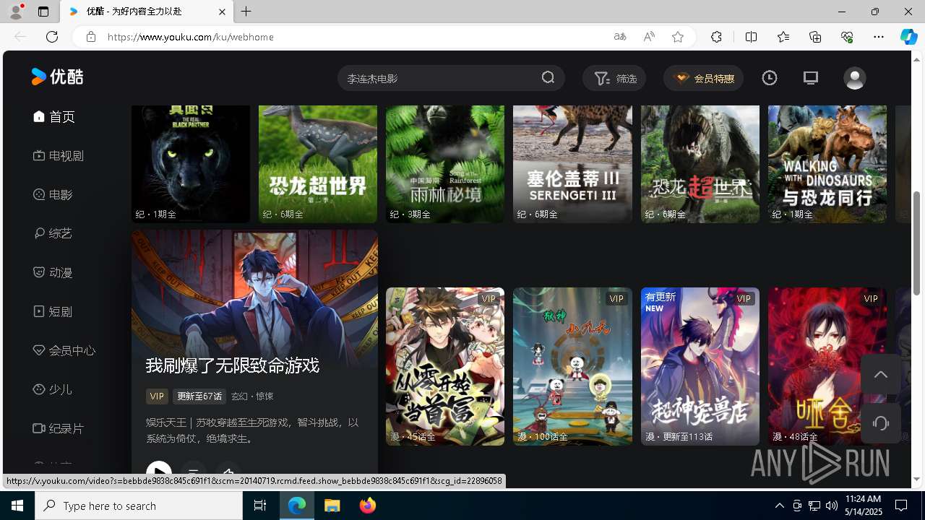Screen dimensions: 925x520
Task: Click the 更新至67话 episode tag
Action: click(200, 396)
